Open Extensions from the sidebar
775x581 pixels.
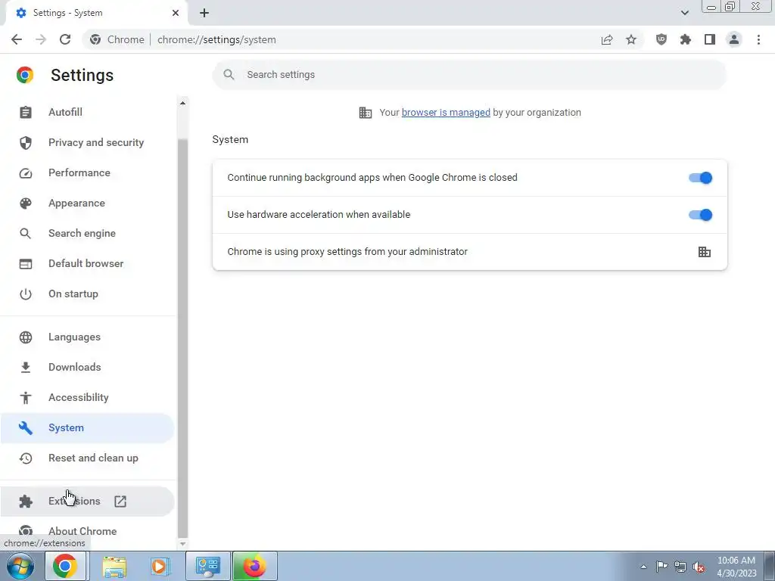(88, 501)
